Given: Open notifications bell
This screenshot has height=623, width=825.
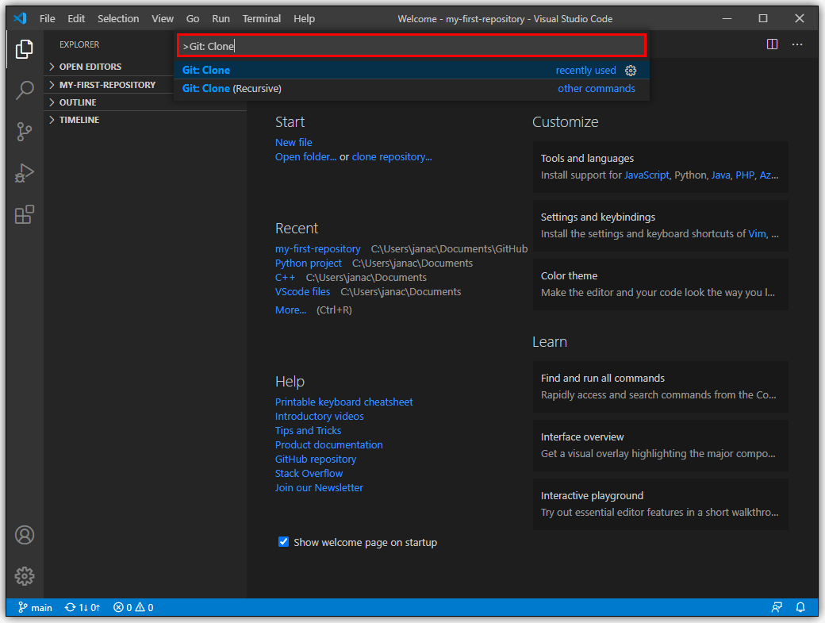Looking at the screenshot, I should click(800, 608).
